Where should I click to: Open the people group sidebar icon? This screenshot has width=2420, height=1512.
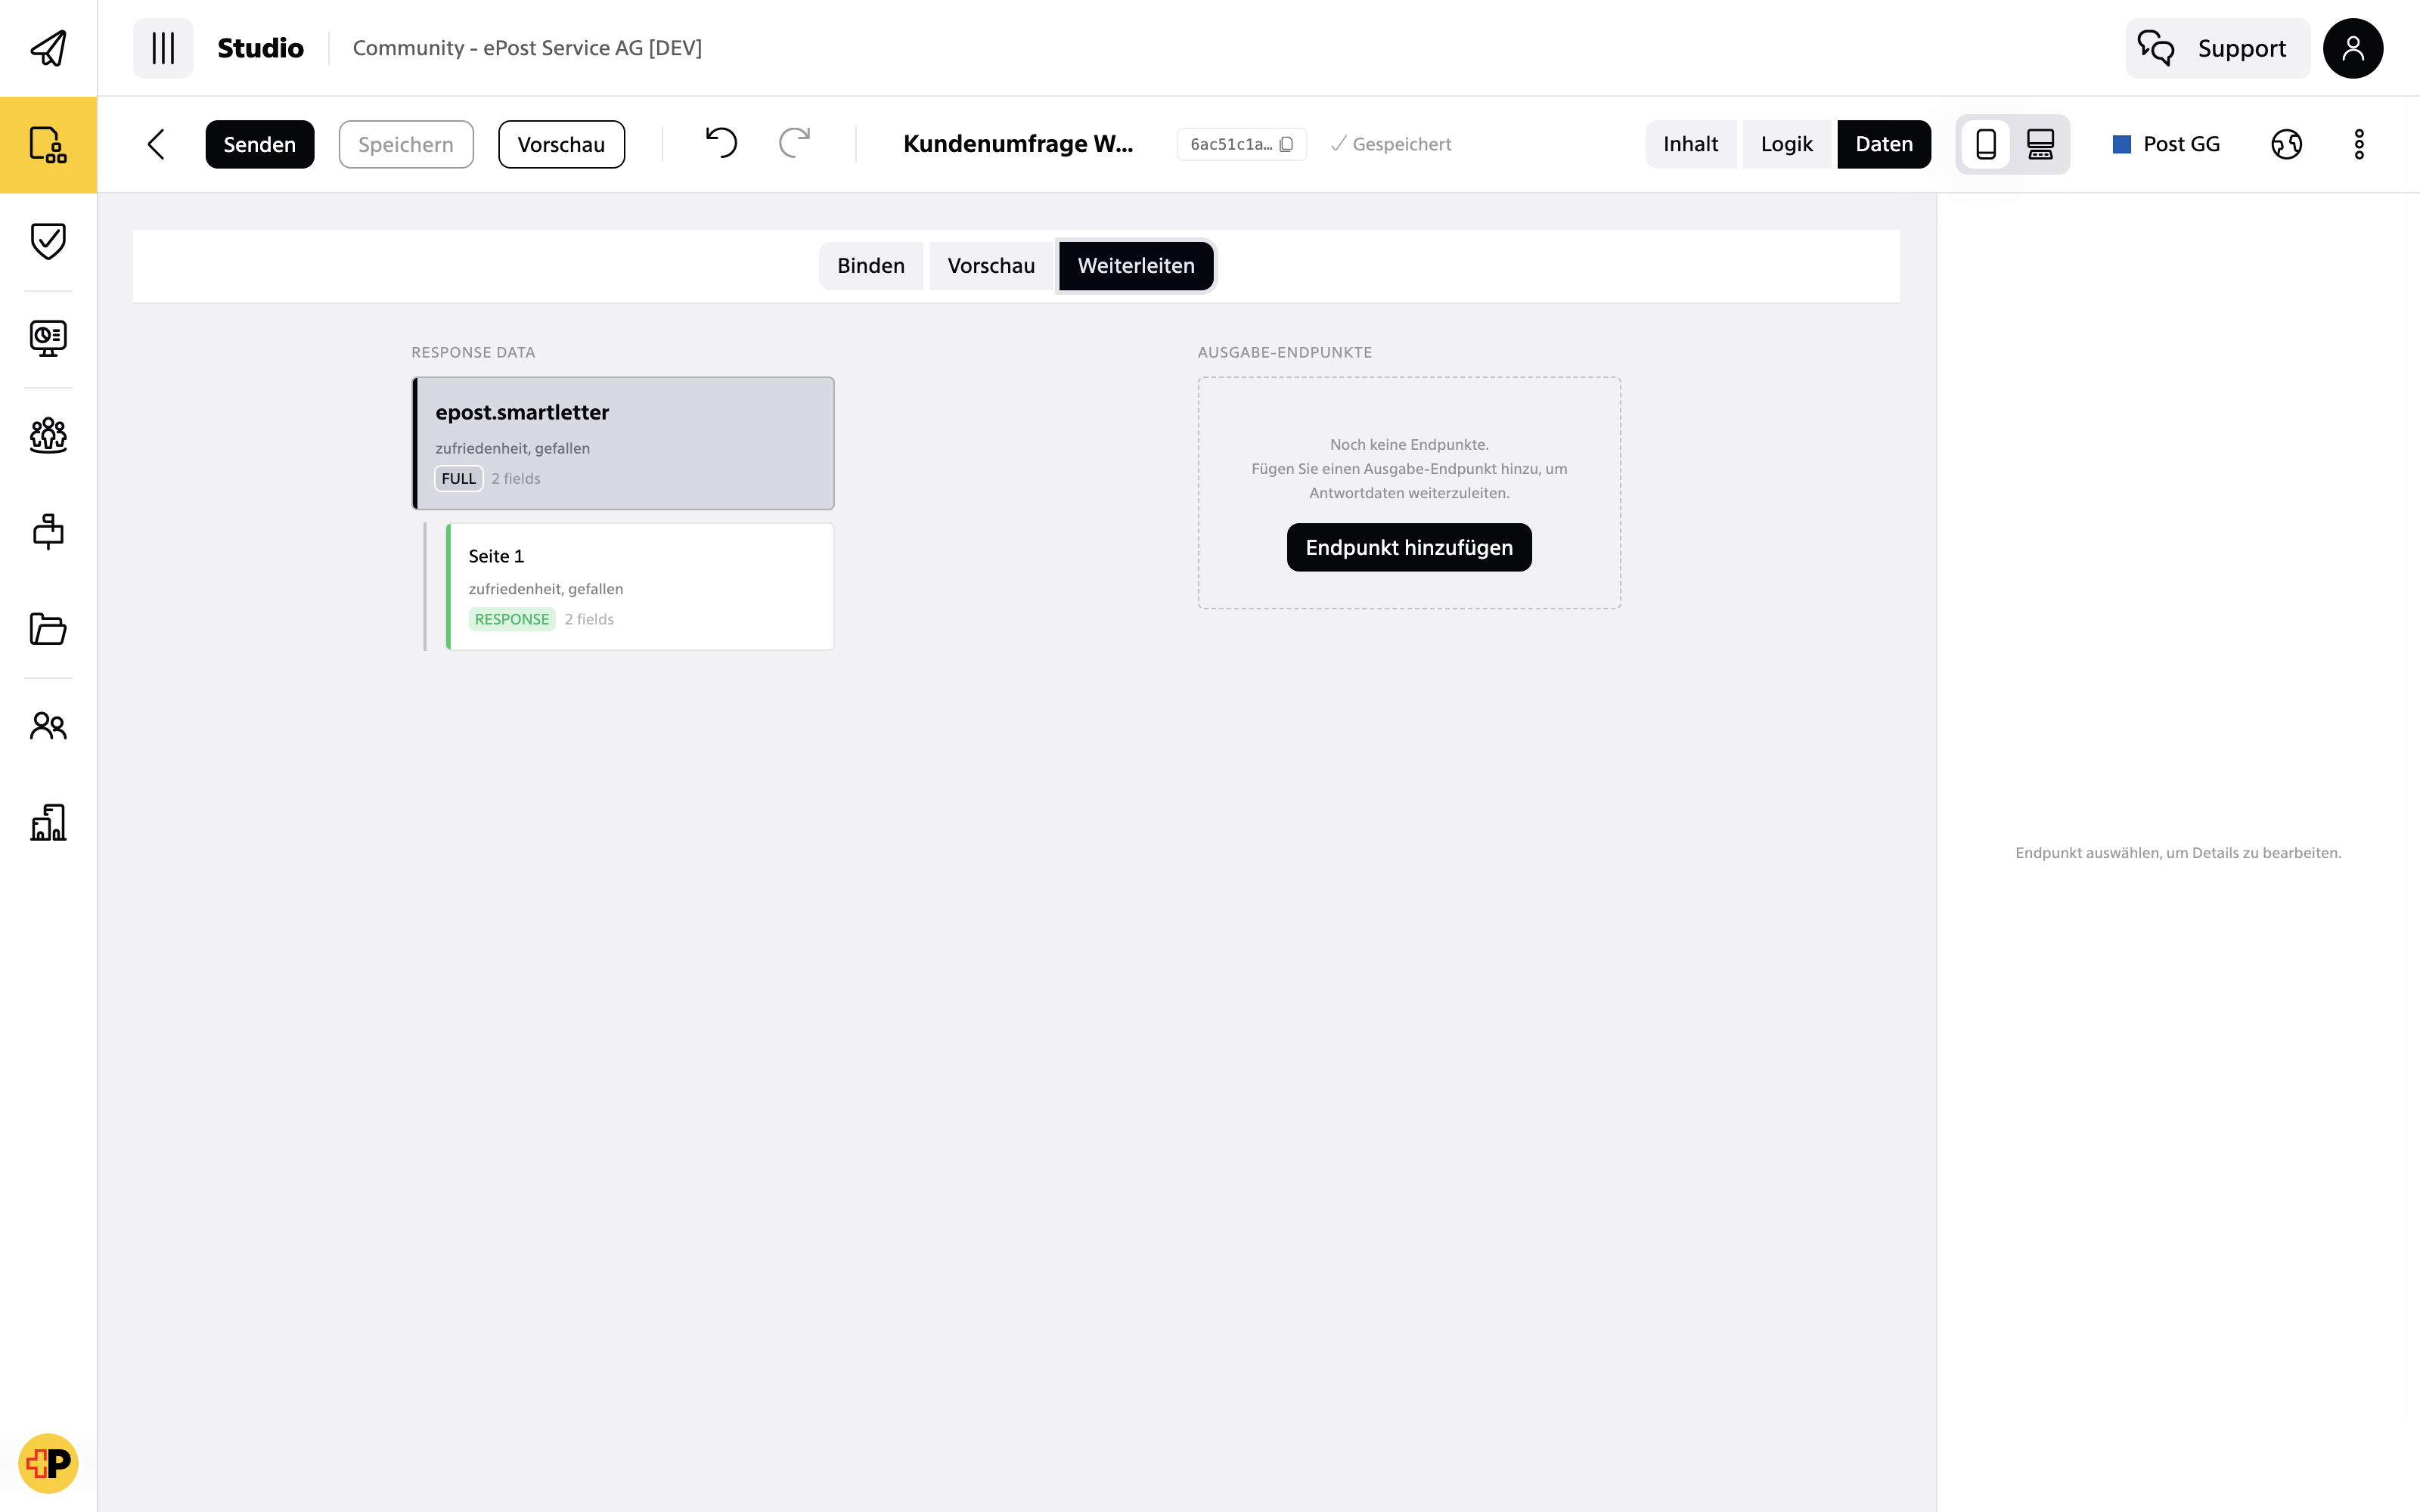pos(48,435)
